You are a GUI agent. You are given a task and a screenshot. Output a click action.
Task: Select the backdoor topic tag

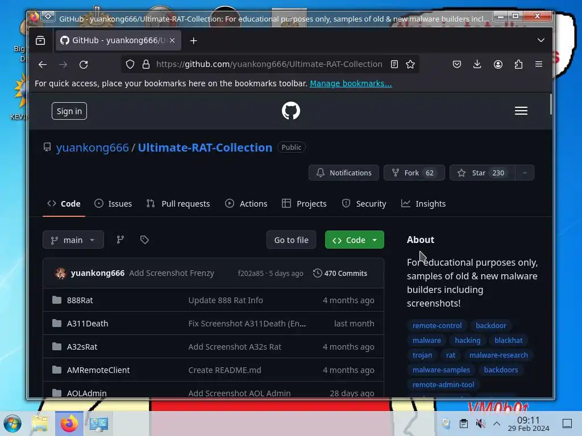click(490, 325)
